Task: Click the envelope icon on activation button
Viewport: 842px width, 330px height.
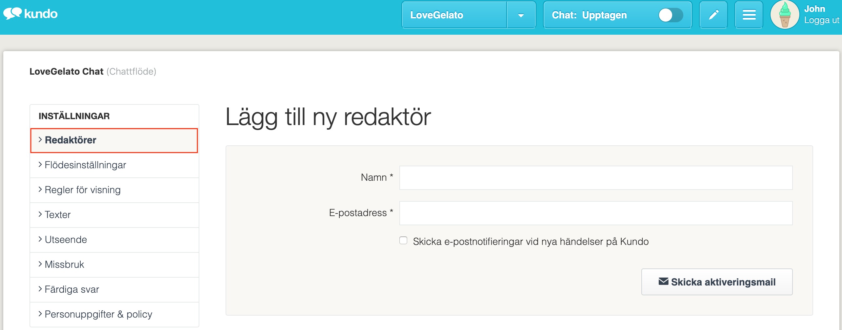Action: point(663,282)
